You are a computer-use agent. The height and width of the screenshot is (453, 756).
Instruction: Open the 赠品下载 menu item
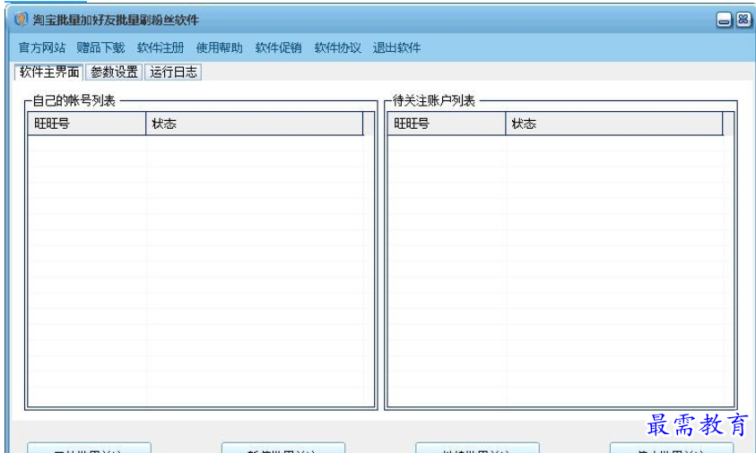coord(100,47)
